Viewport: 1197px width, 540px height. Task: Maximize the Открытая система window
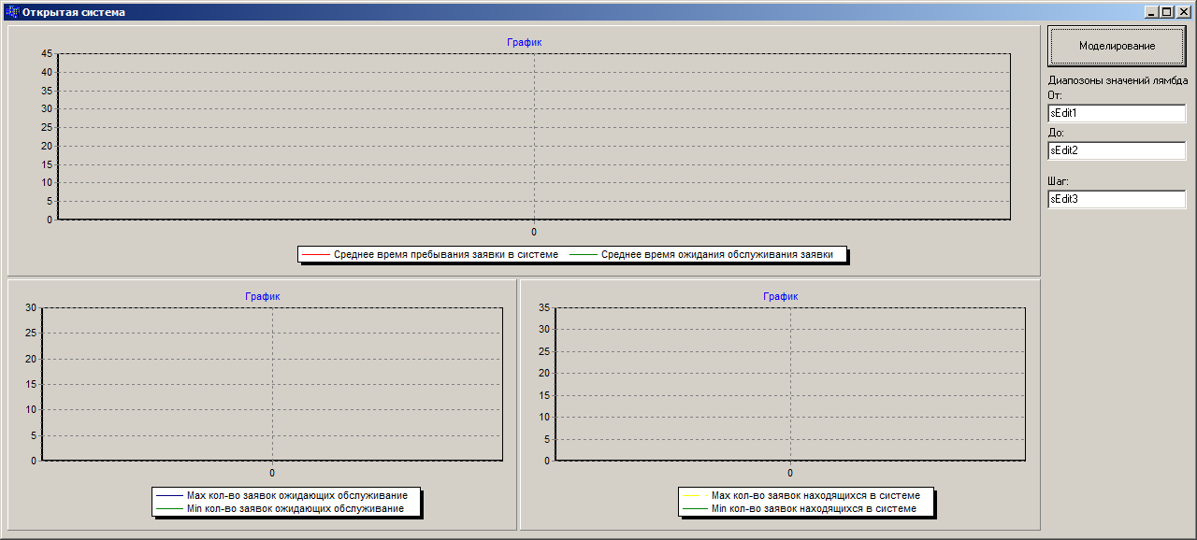point(1165,12)
